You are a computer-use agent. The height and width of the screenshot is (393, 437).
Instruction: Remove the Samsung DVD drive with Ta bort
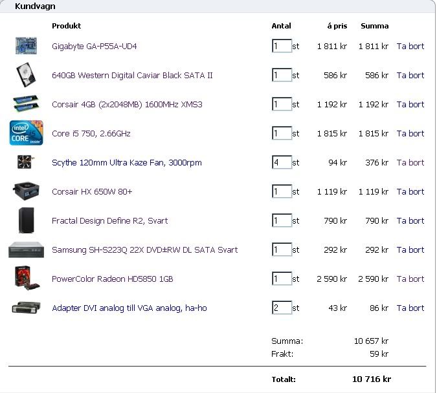(x=410, y=250)
